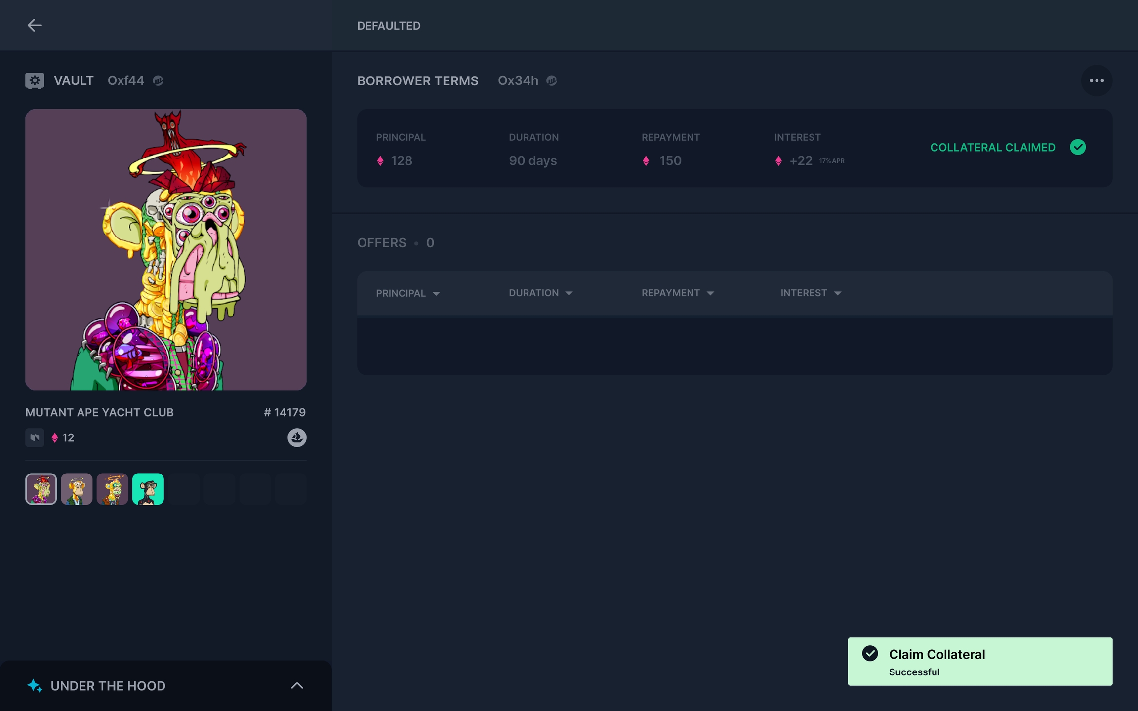Click the green collateral claimed checkmark

(1077, 147)
